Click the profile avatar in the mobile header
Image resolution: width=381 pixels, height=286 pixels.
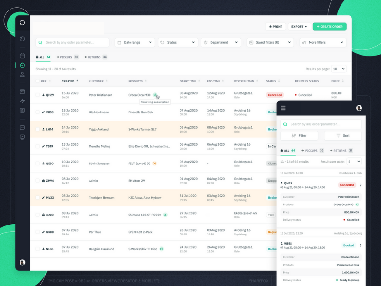coord(359,108)
